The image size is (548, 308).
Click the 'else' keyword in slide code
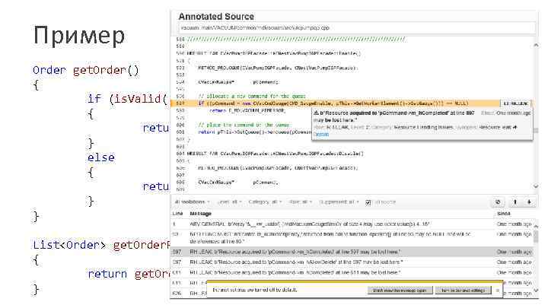[101, 157]
